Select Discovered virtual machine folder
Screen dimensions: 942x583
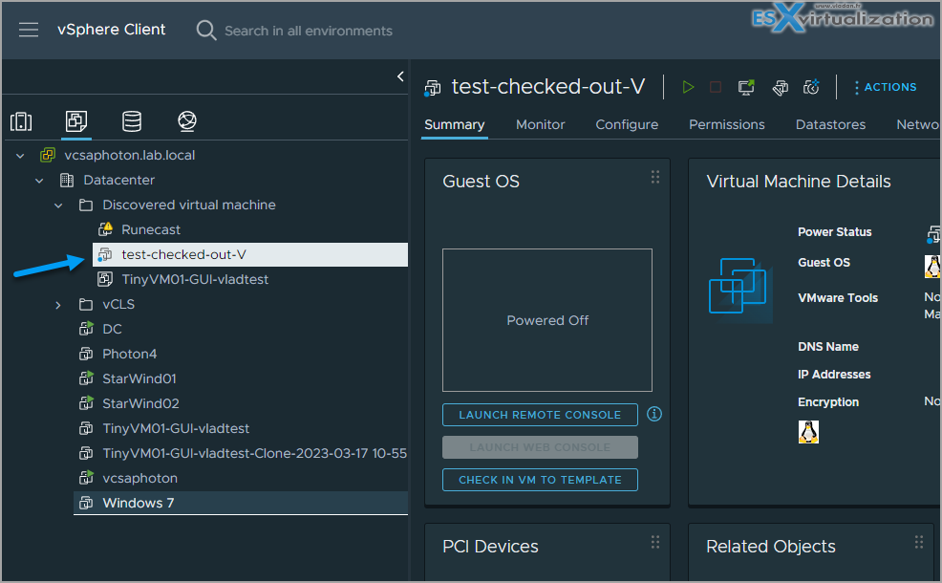coord(188,205)
